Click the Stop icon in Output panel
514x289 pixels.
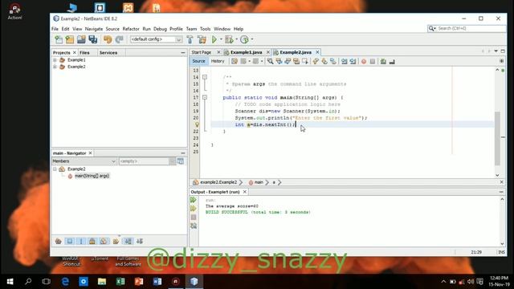194,217
